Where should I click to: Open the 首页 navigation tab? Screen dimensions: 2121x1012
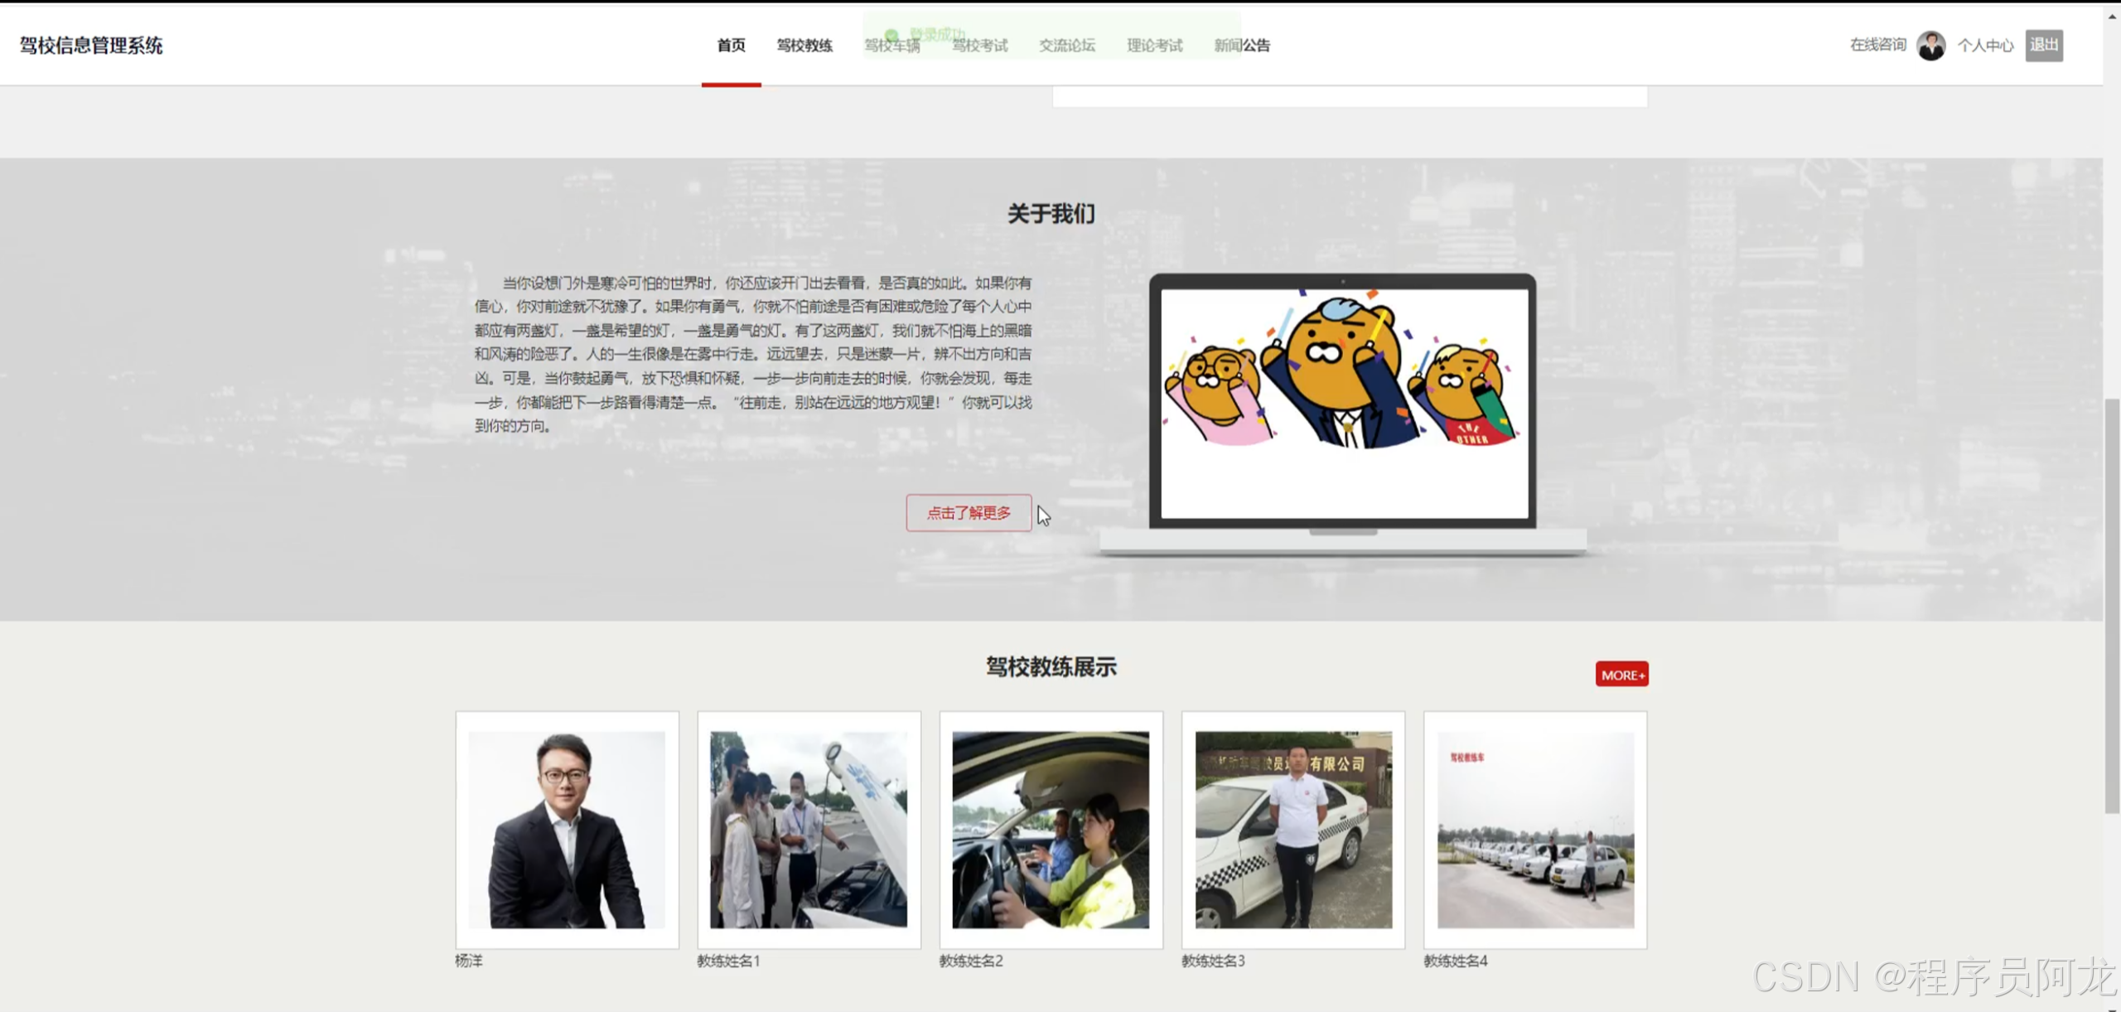(x=731, y=46)
